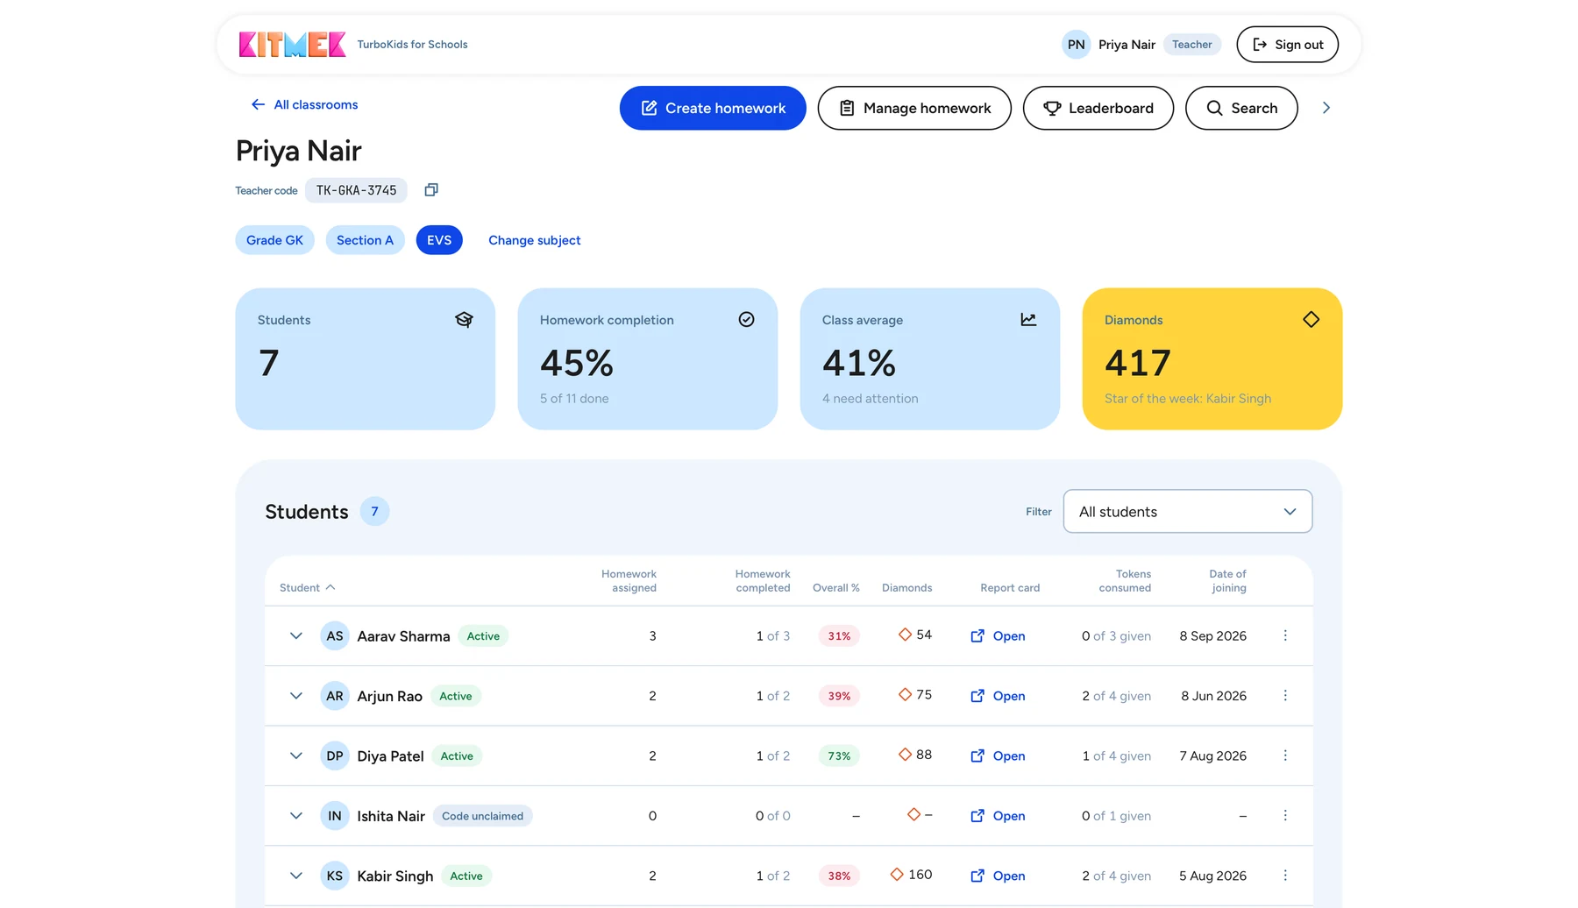Go back to All classrooms
The height and width of the screenshot is (908, 1578).
pyautogui.click(x=304, y=104)
